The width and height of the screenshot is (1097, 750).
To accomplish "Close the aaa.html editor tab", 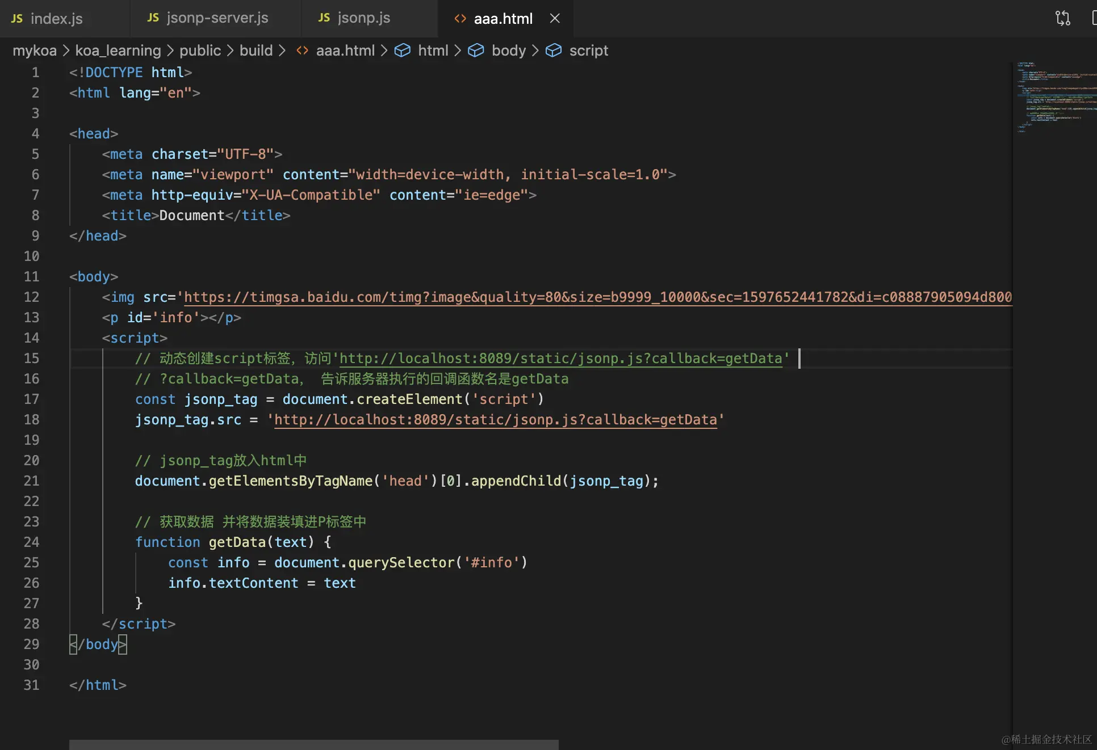I will click(555, 18).
